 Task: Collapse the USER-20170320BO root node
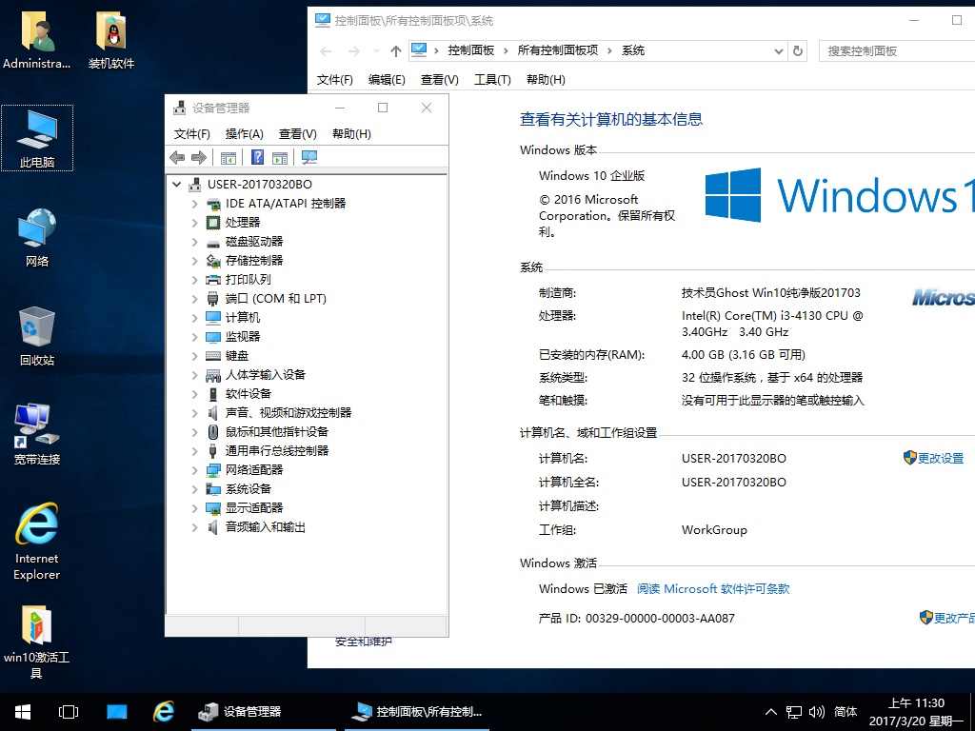click(176, 185)
